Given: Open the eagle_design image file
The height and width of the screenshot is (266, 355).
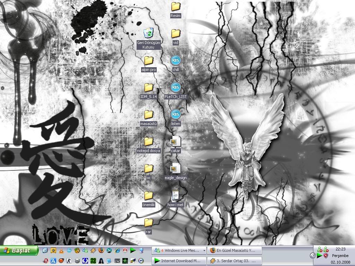Looking at the screenshot, I should click(175, 169).
